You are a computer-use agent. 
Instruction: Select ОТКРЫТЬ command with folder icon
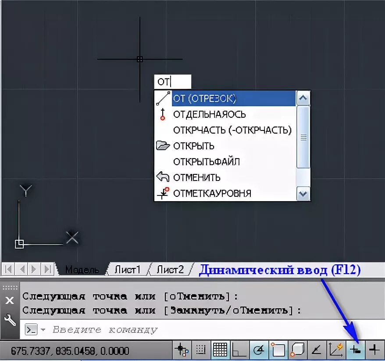(225, 146)
